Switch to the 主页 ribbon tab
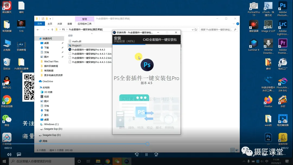The height and width of the screenshot is (165, 293). pyautogui.click(x=50, y=24)
